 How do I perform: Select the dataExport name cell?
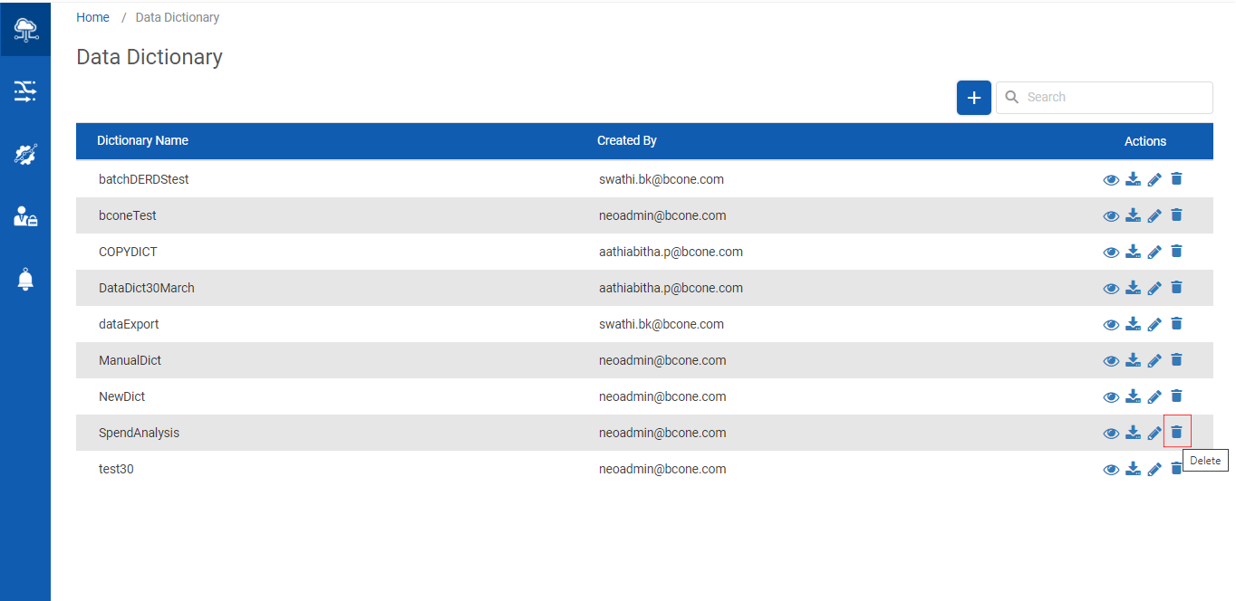pyautogui.click(x=129, y=324)
